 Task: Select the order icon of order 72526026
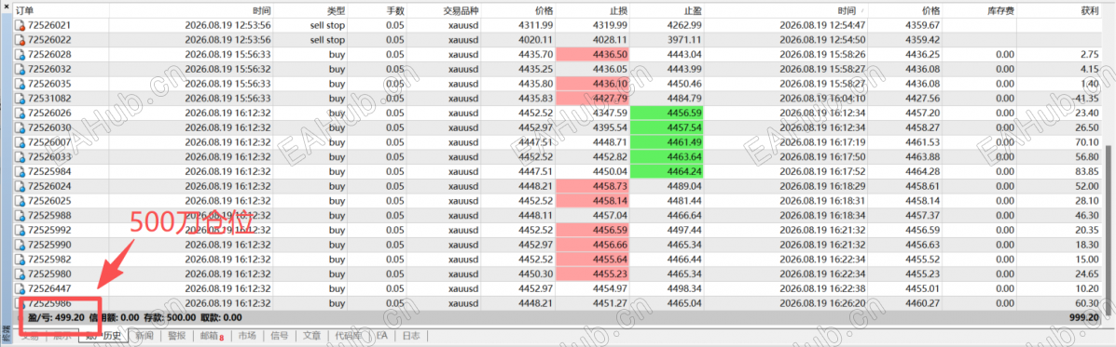click(x=20, y=113)
